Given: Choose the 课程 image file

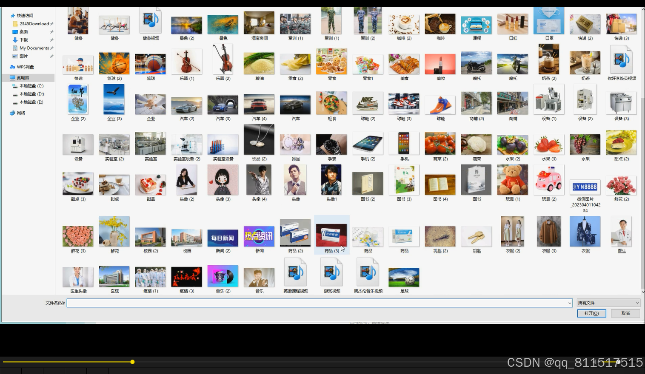Looking at the screenshot, I should tap(477, 25).
